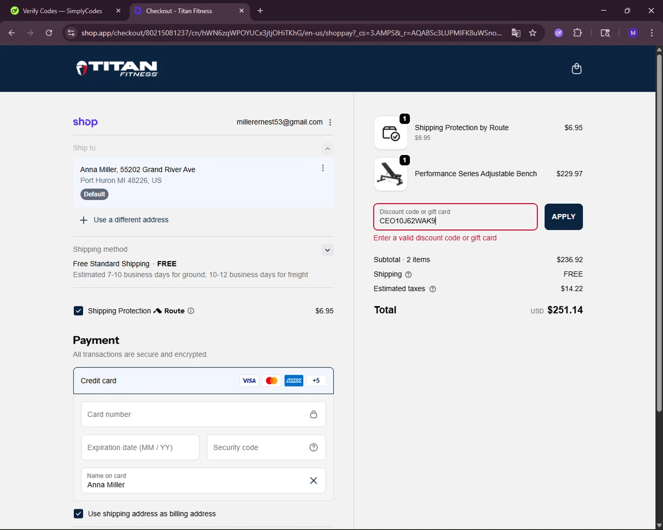Open options menu for Anna Miller address
Image resolution: width=663 pixels, height=530 pixels.
coord(323,168)
